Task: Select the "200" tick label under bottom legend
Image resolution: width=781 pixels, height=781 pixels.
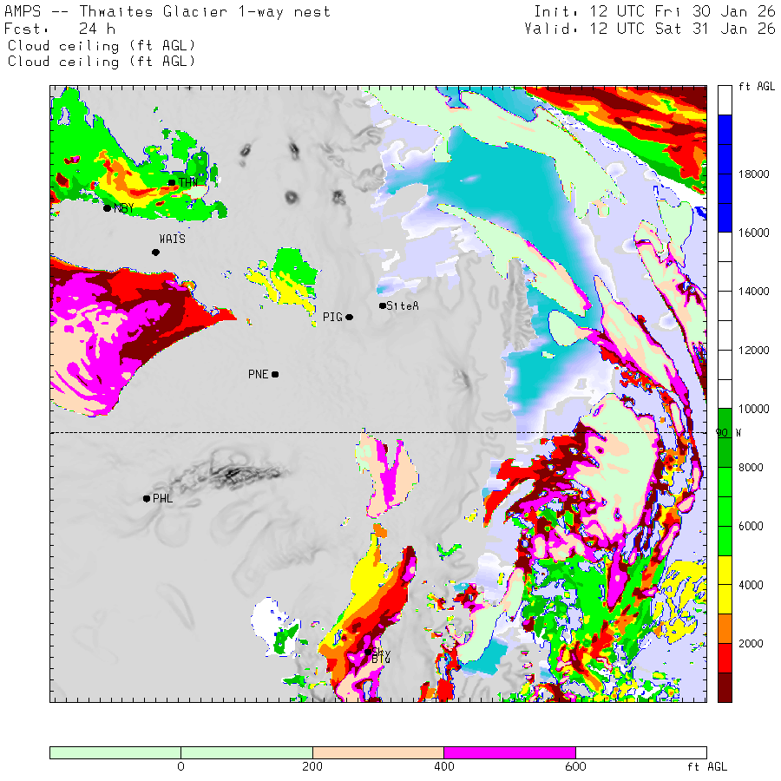Action: coord(312,766)
